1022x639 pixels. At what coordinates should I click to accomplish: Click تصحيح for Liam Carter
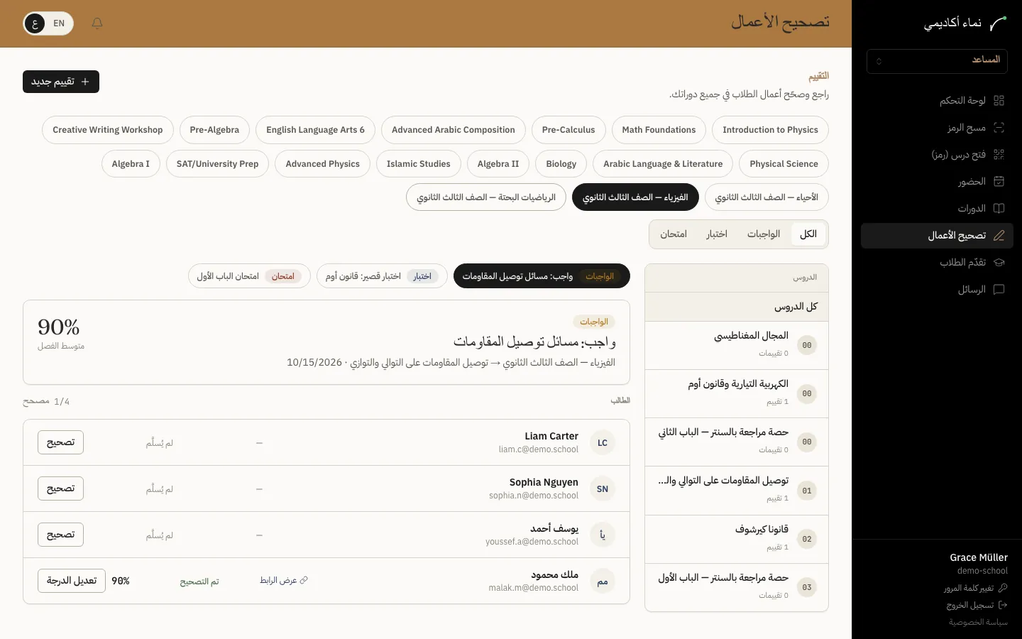(x=60, y=442)
